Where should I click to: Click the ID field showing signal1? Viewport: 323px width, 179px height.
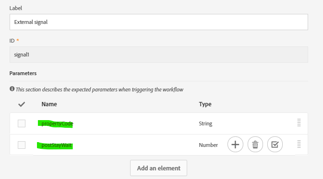(x=158, y=55)
